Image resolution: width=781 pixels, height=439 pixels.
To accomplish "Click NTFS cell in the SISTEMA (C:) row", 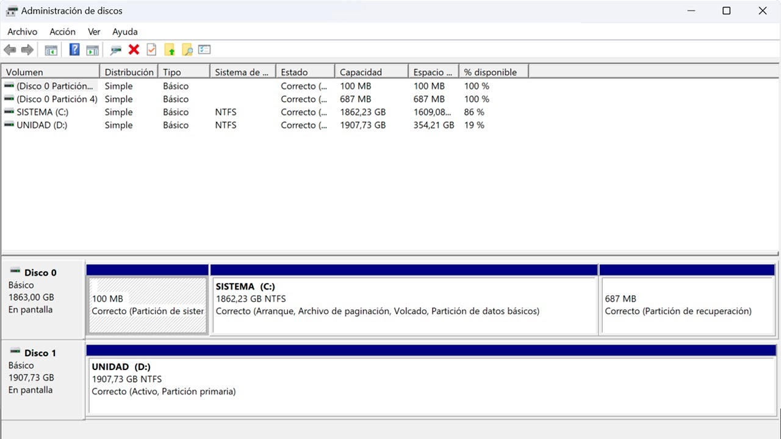I will [226, 112].
